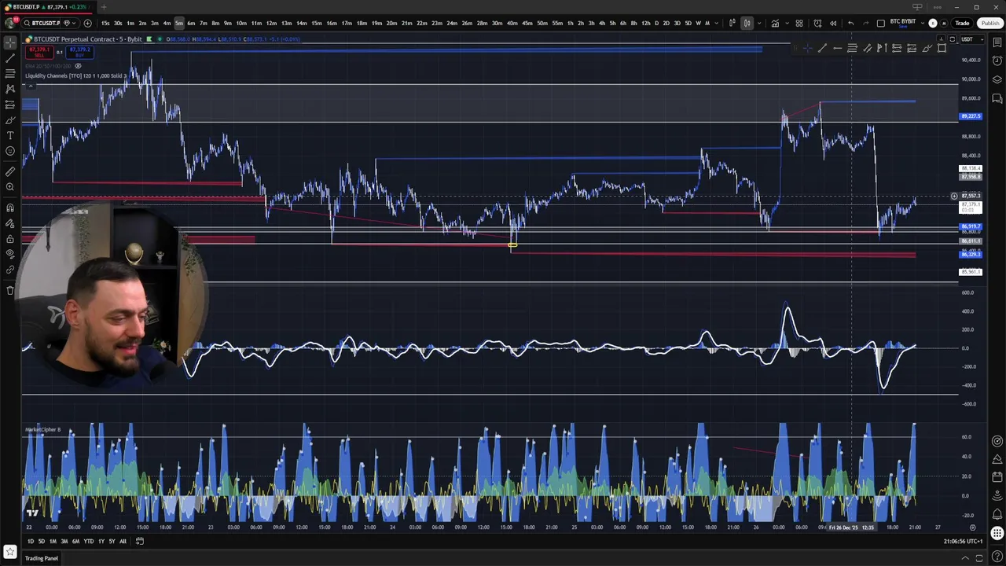Open the indicator templates grid
This screenshot has width=1006, height=566.
click(799, 23)
